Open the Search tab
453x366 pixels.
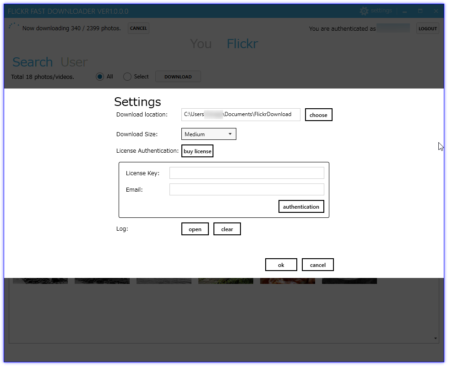[x=33, y=62]
